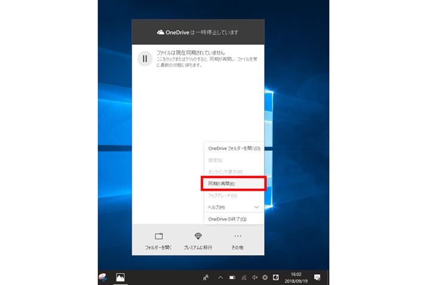The image size is (427, 285).
Task: Click the pause icon to resume syncing
Action: (x=145, y=59)
